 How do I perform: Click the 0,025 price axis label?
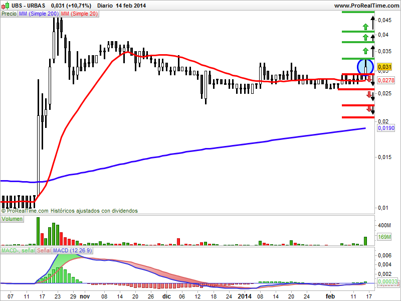click(384, 93)
